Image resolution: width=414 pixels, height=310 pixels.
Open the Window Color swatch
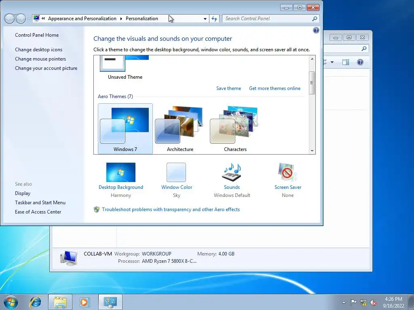point(176,172)
